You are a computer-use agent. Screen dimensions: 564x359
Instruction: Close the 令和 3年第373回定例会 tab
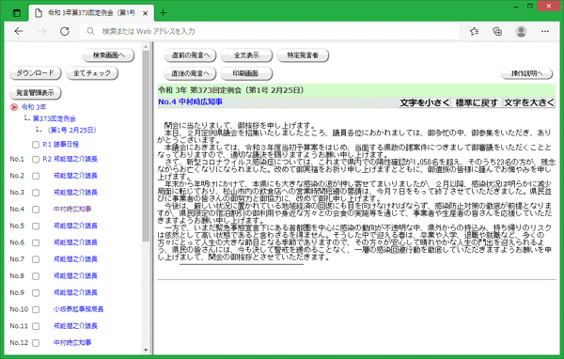pos(146,13)
